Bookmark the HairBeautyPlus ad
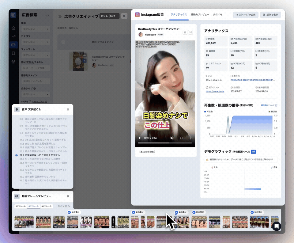The height and width of the screenshot is (243, 294). (x=190, y=32)
